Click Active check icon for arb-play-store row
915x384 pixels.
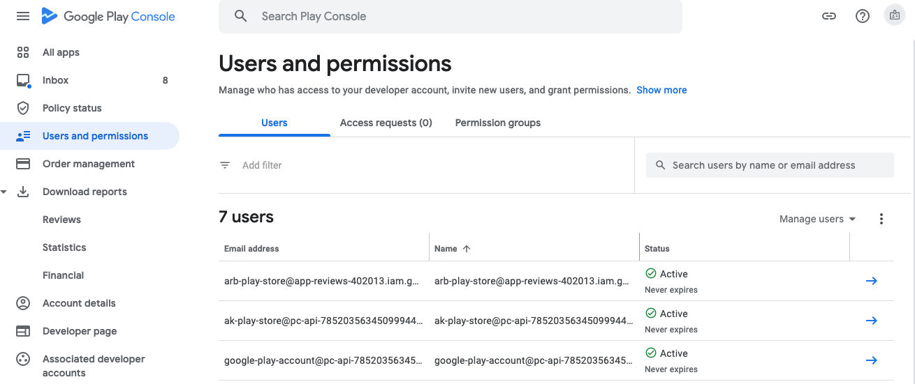651,274
